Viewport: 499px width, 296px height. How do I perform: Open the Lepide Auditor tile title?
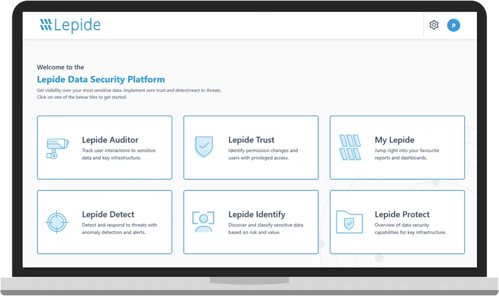[x=110, y=140]
